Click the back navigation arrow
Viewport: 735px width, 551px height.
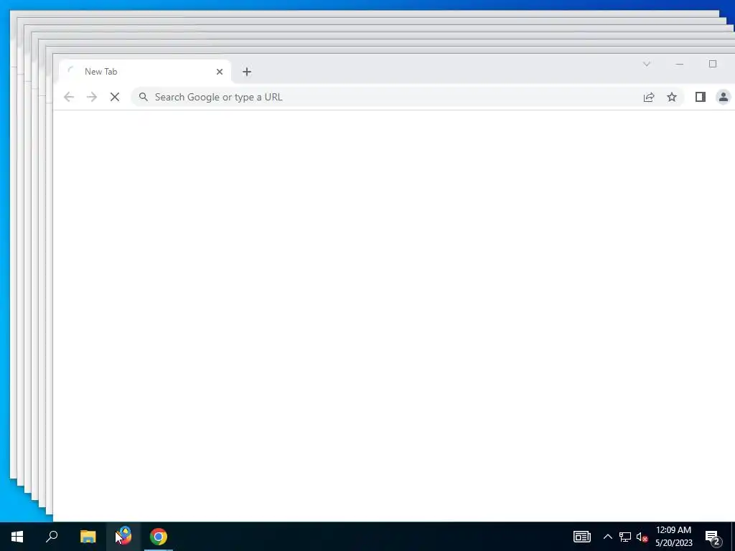[69, 97]
